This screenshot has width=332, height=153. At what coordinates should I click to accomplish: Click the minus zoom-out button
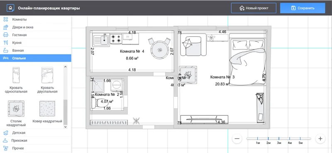click(x=237, y=139)
